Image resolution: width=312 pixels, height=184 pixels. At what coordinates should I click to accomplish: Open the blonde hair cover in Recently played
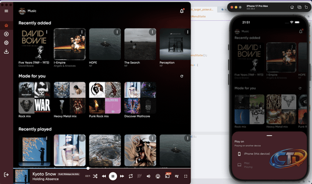pos(140,150)
